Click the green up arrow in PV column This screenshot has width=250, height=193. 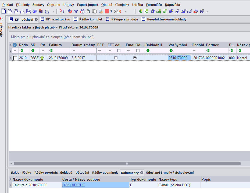42,58
